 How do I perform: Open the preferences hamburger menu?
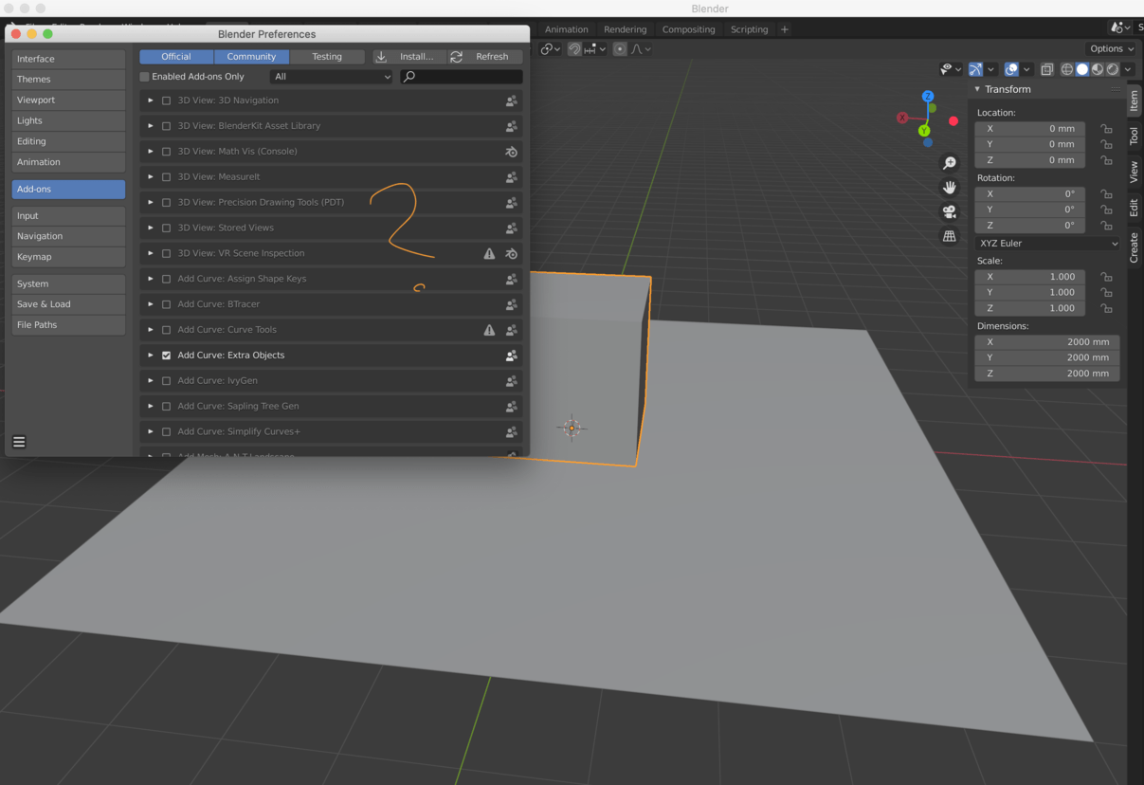click(19, 442)
